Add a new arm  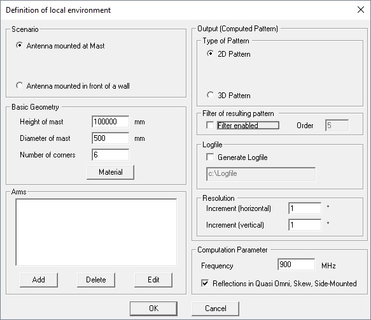pyautogui.click(x=39, y=280)
